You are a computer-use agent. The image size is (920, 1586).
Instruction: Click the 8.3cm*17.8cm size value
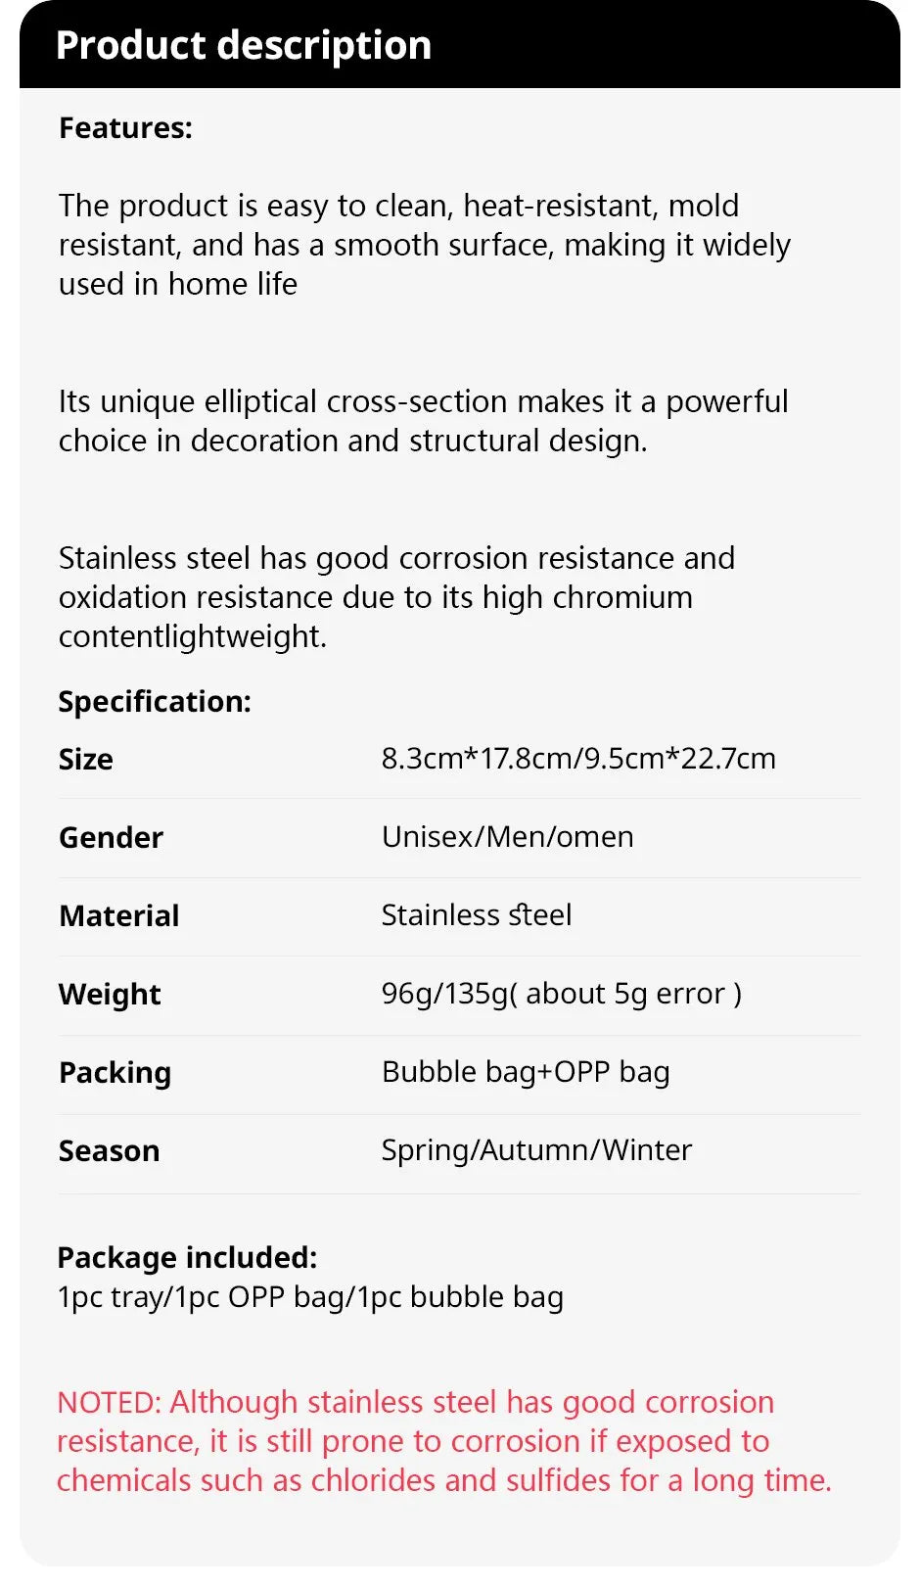[578, 759]
